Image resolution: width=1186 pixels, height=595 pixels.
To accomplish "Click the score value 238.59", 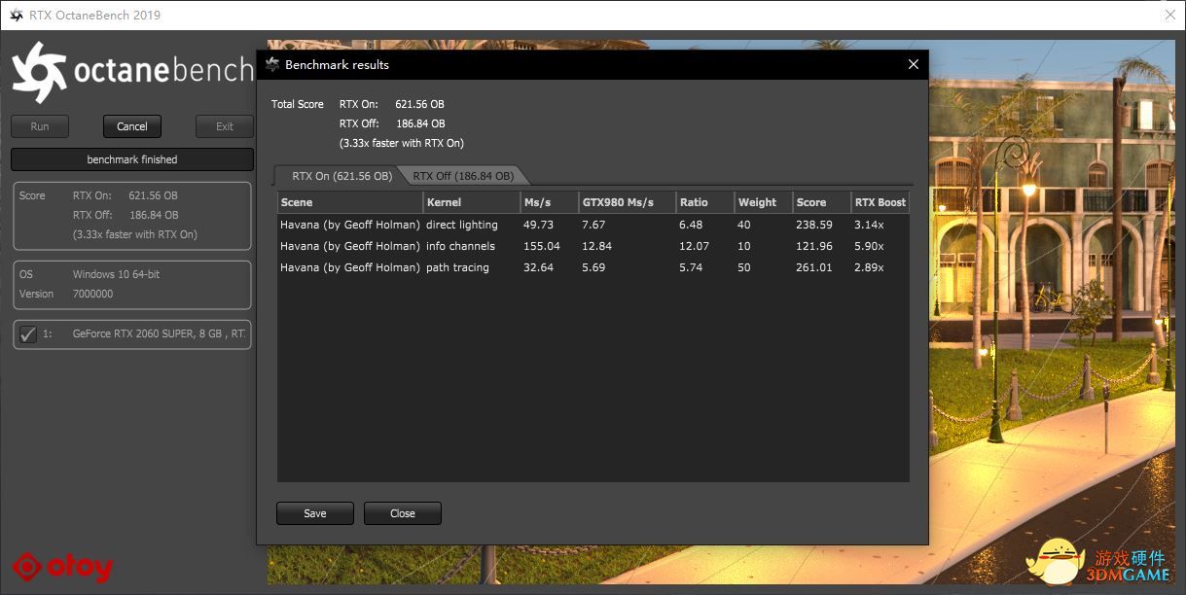I will click(814, 225).
